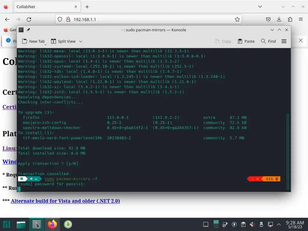Click the Firefox forward arrow
Image resolution: width=308 pixels, height=231 pixels.
pyautogui.click(x=18, y=19)
